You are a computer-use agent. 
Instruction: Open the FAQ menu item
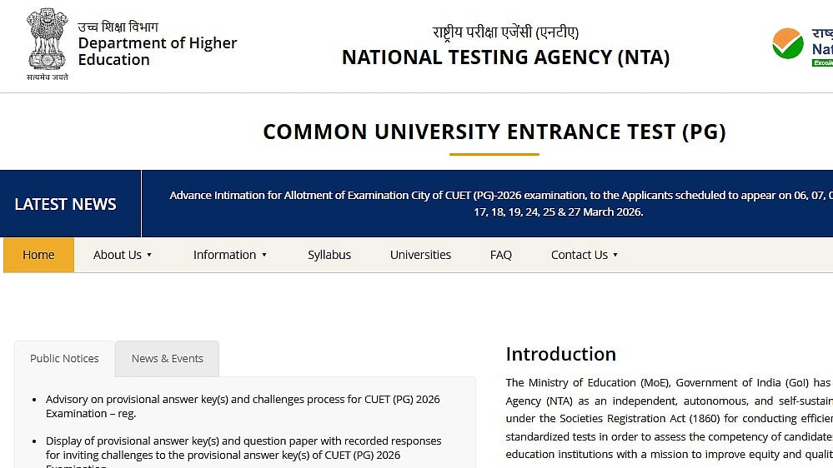point(501,255)
